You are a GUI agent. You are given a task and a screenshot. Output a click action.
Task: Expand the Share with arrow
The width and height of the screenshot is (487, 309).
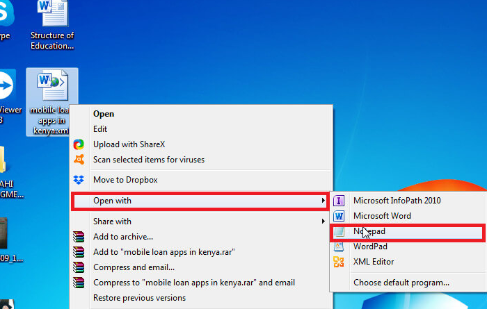(x=323, y=222)
